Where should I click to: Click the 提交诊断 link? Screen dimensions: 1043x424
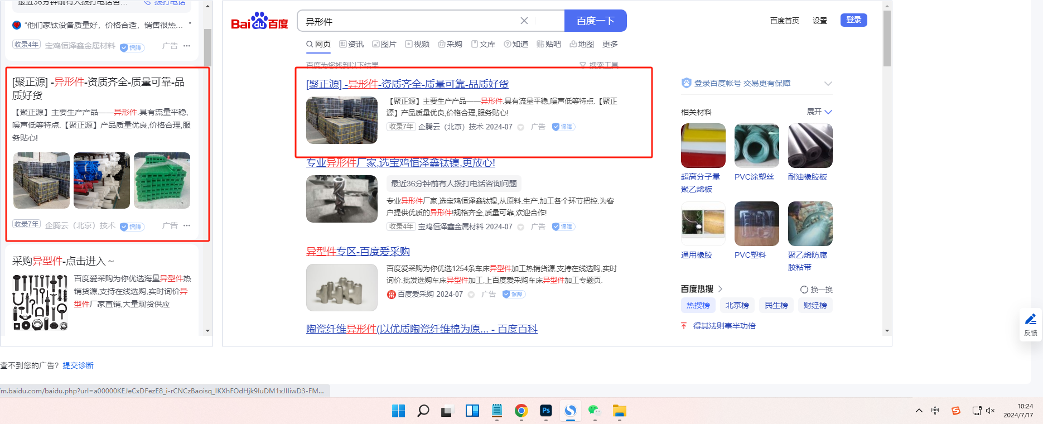[78, 365]
